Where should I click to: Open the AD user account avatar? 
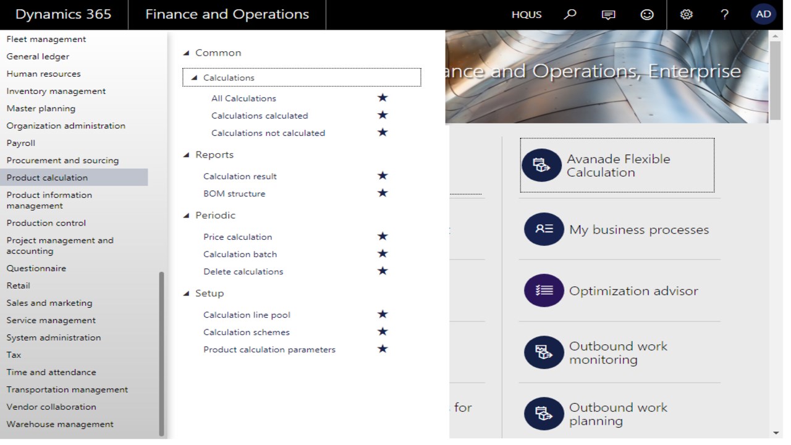(764, 14)
